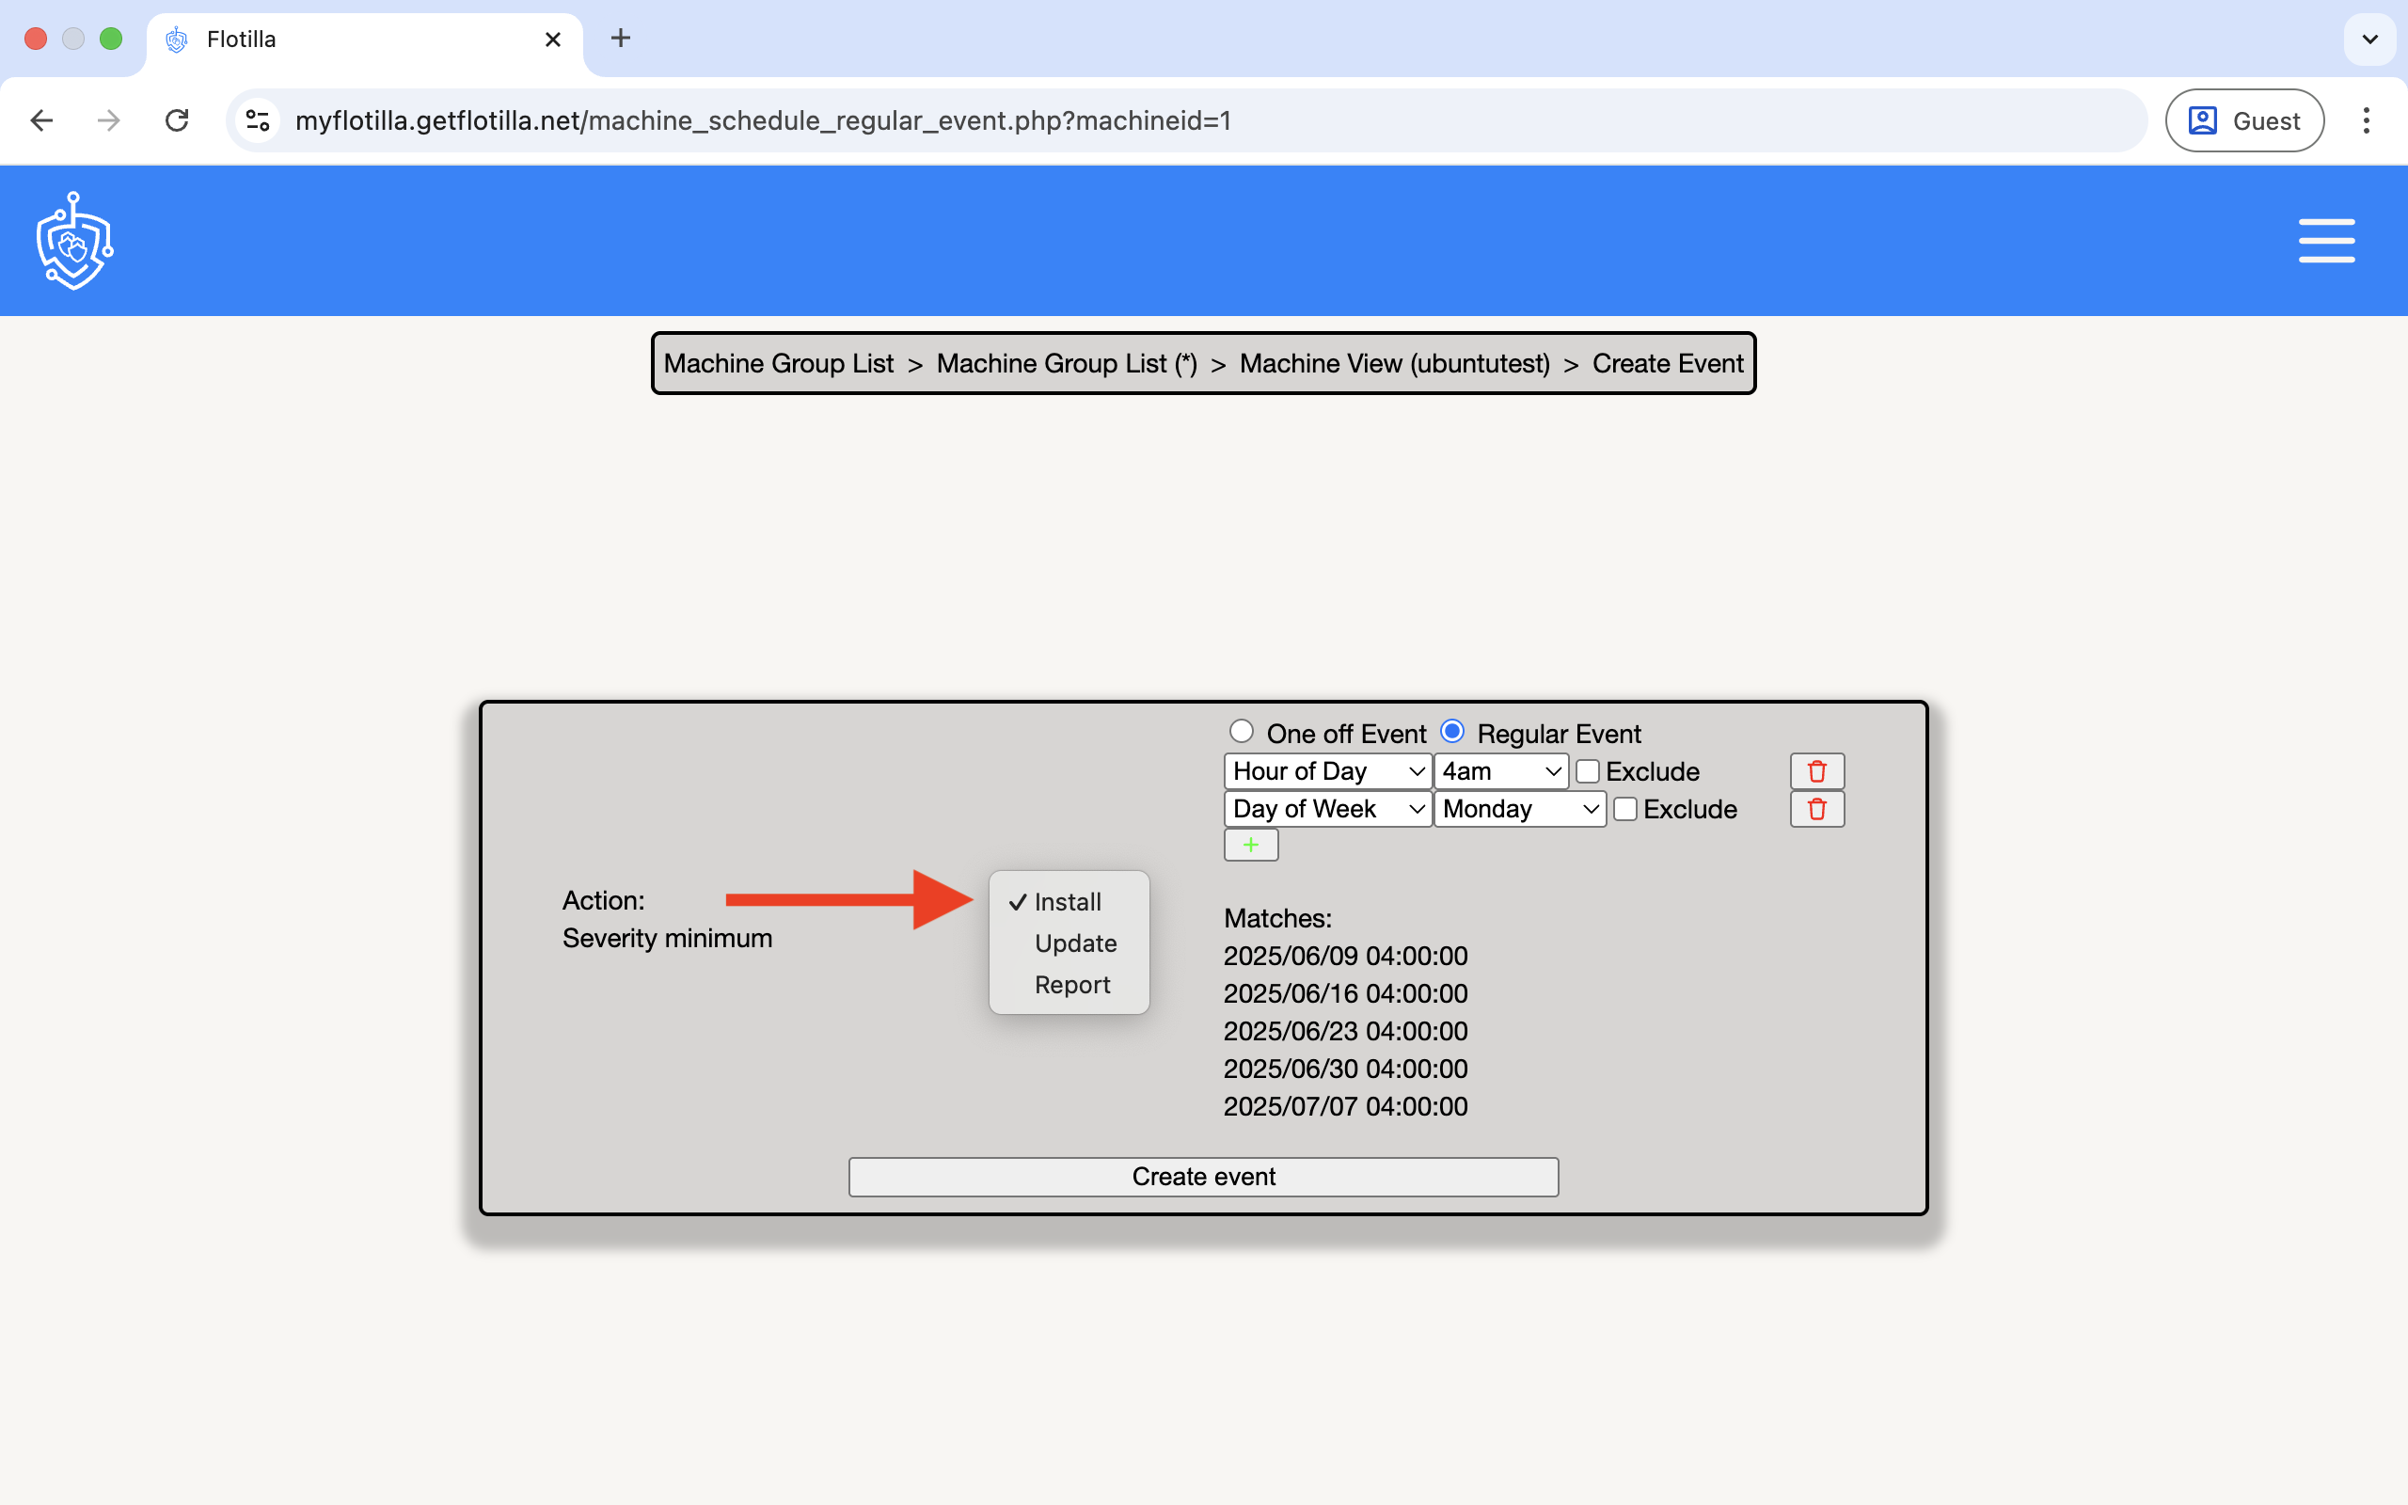Screen dimensions: 2408x1505
Task: Follow Machine View (ubuntutest) breadcrumb link
Action: tap(1393, 363)
